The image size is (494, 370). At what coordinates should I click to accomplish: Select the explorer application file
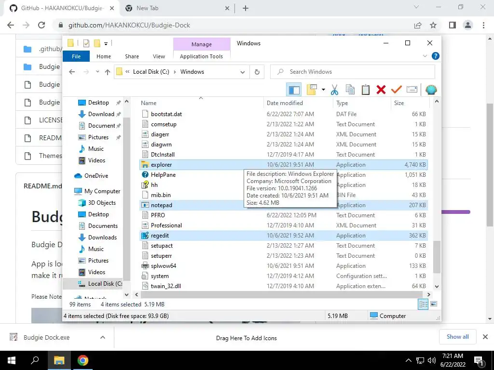(284, 165)
